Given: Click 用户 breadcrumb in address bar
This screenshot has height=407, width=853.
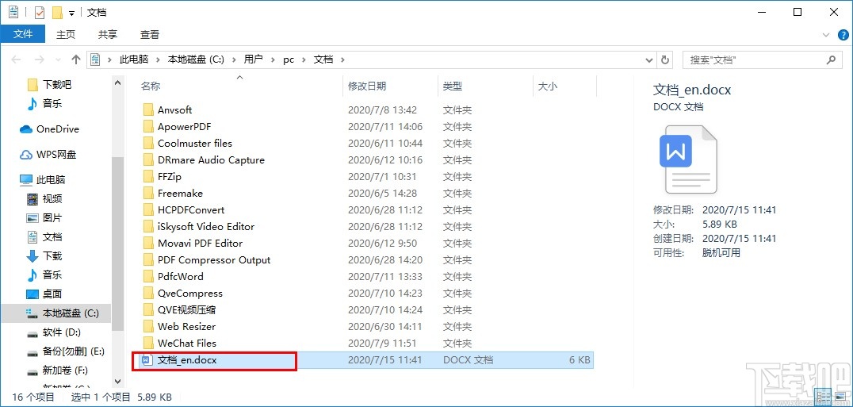Looking at the screenshot, I should coord(253,60).
